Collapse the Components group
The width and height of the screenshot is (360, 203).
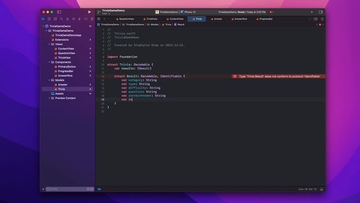coord(49,62)
